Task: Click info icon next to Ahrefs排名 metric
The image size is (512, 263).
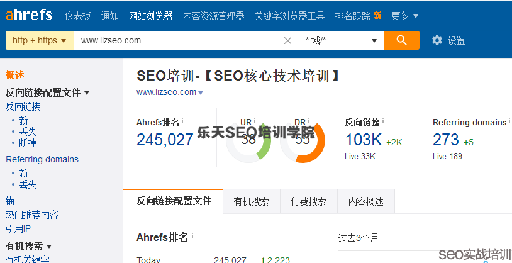Action: pos(182,121)
